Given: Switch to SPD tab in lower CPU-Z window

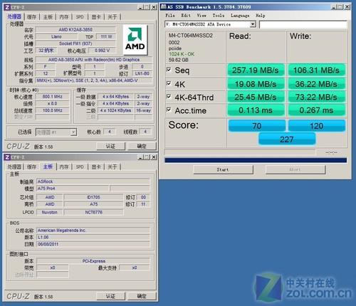Looking at the screenshot, I should tap(80, 167).
